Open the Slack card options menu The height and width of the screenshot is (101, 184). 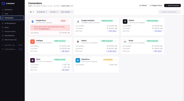pos(68,60)
